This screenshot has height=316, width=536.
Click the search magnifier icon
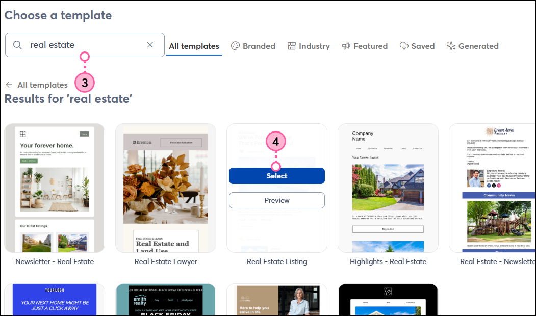(17, 45)
